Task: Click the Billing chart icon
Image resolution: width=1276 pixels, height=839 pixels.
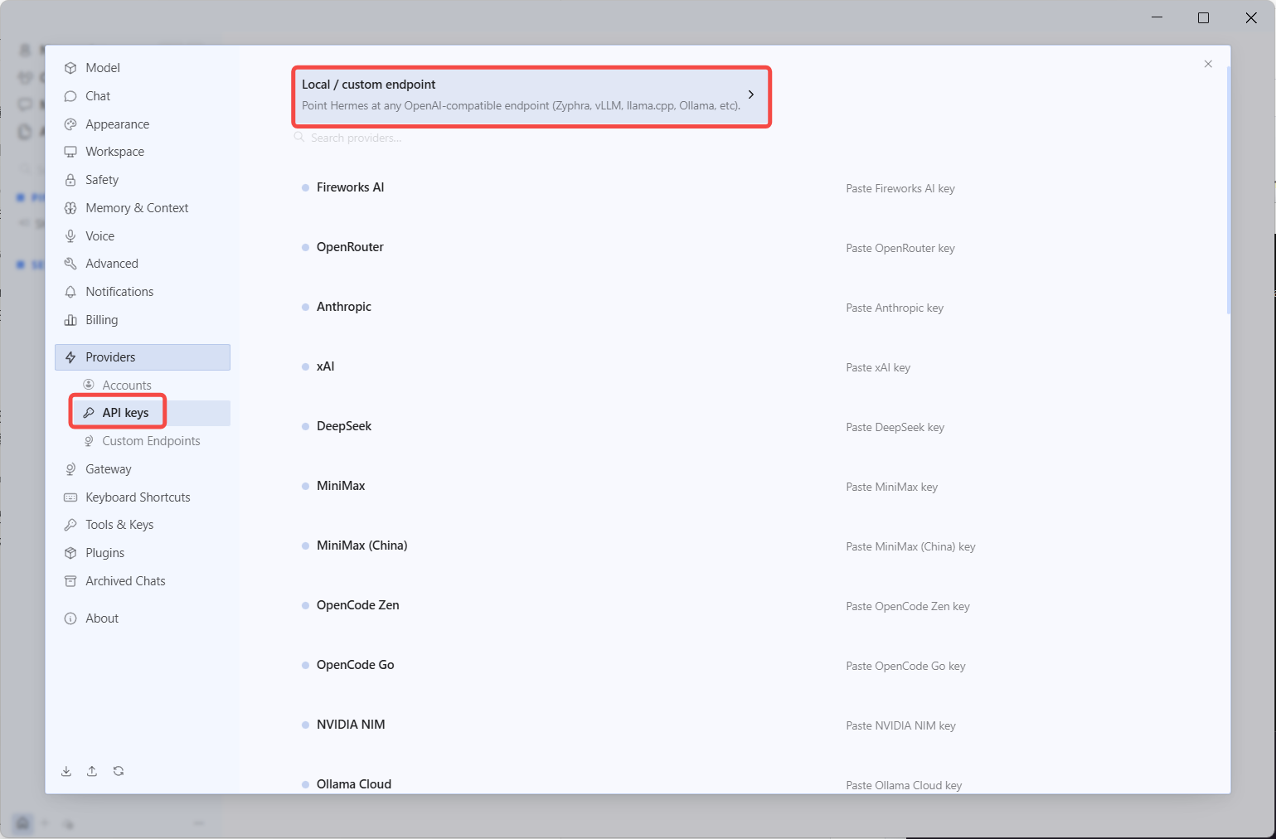Action: pos(70,320)
